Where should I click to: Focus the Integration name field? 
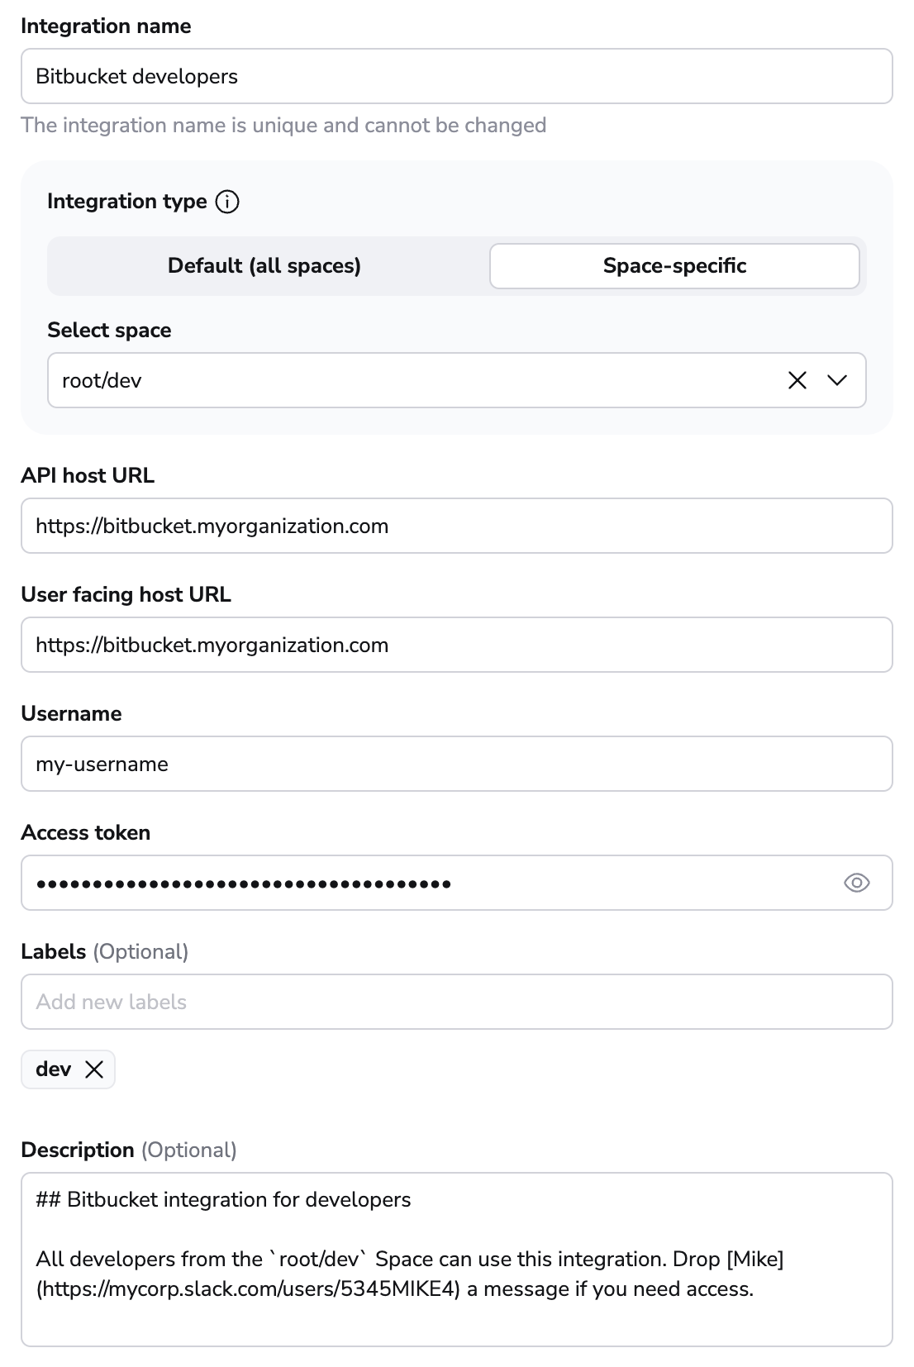coord(456,76)
